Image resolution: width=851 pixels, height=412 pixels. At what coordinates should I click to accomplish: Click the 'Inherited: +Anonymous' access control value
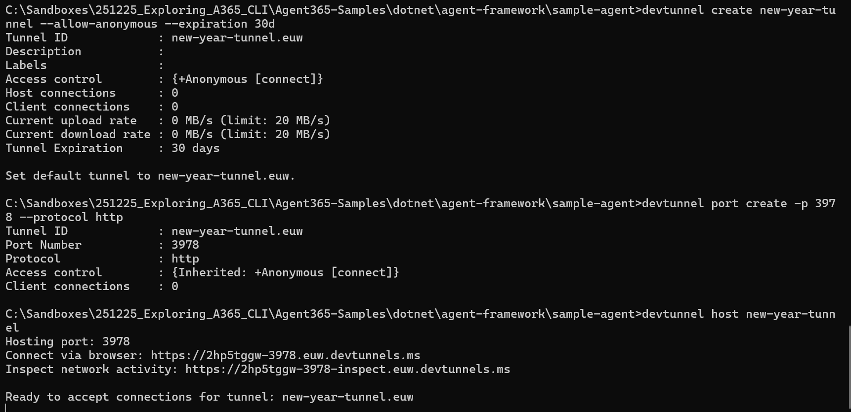click(x=285, y=272)
